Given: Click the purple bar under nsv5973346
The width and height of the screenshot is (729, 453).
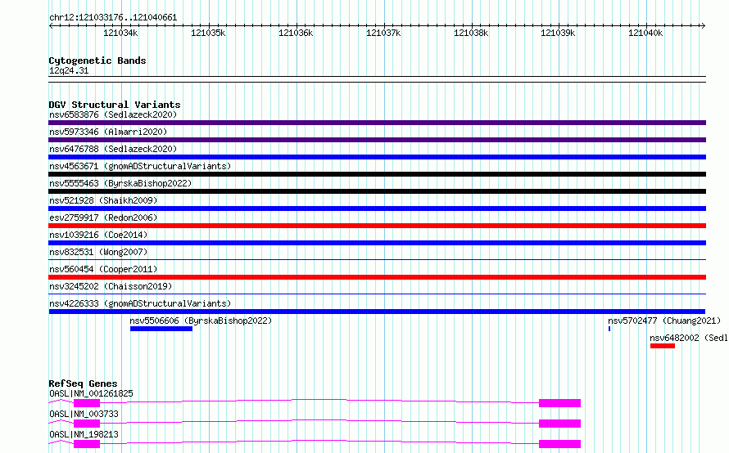Looking at the screenshot, I should [377, 140].
